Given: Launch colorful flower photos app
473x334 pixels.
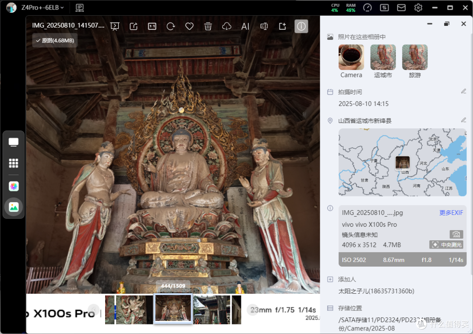Looking at the screenshot, I should [x=14, y=186].
